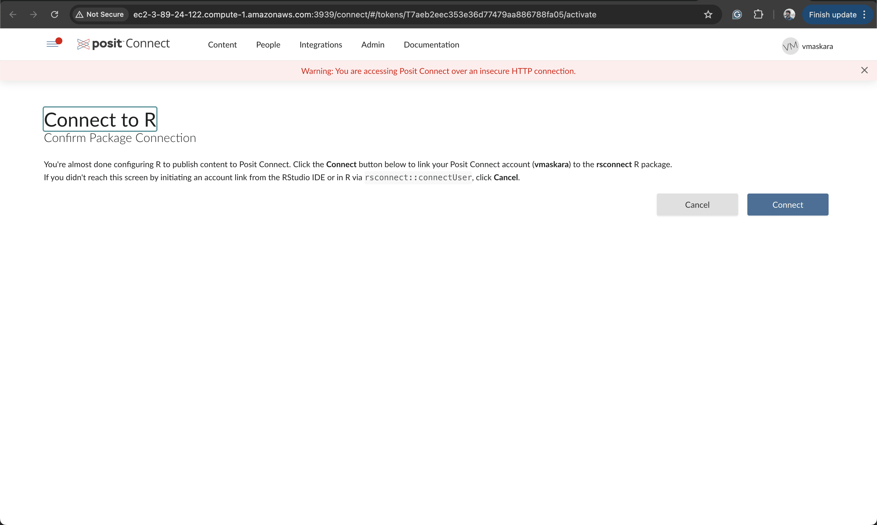Image resolution: width=877 pixels, height=525 pixels.
Task: Open the vmaskara user menu
Action: coord(817,46)
